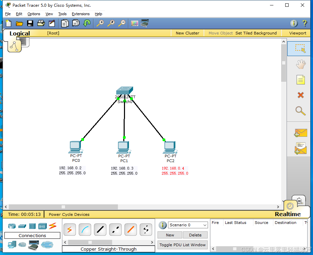Pick the WAN Emulation cloud icon
The width and height of the screenshot is (313, 255).
[22, 245]
